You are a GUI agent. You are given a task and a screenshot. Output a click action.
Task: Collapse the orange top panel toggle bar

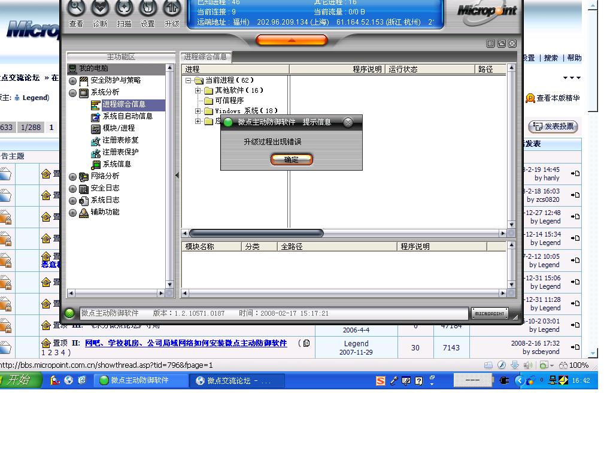[x=292, y=40]
